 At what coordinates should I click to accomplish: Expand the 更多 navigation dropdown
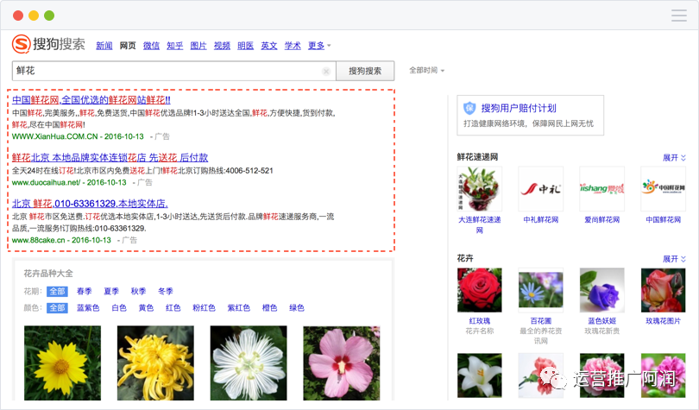pyautogui.click(x=319, y=46)
